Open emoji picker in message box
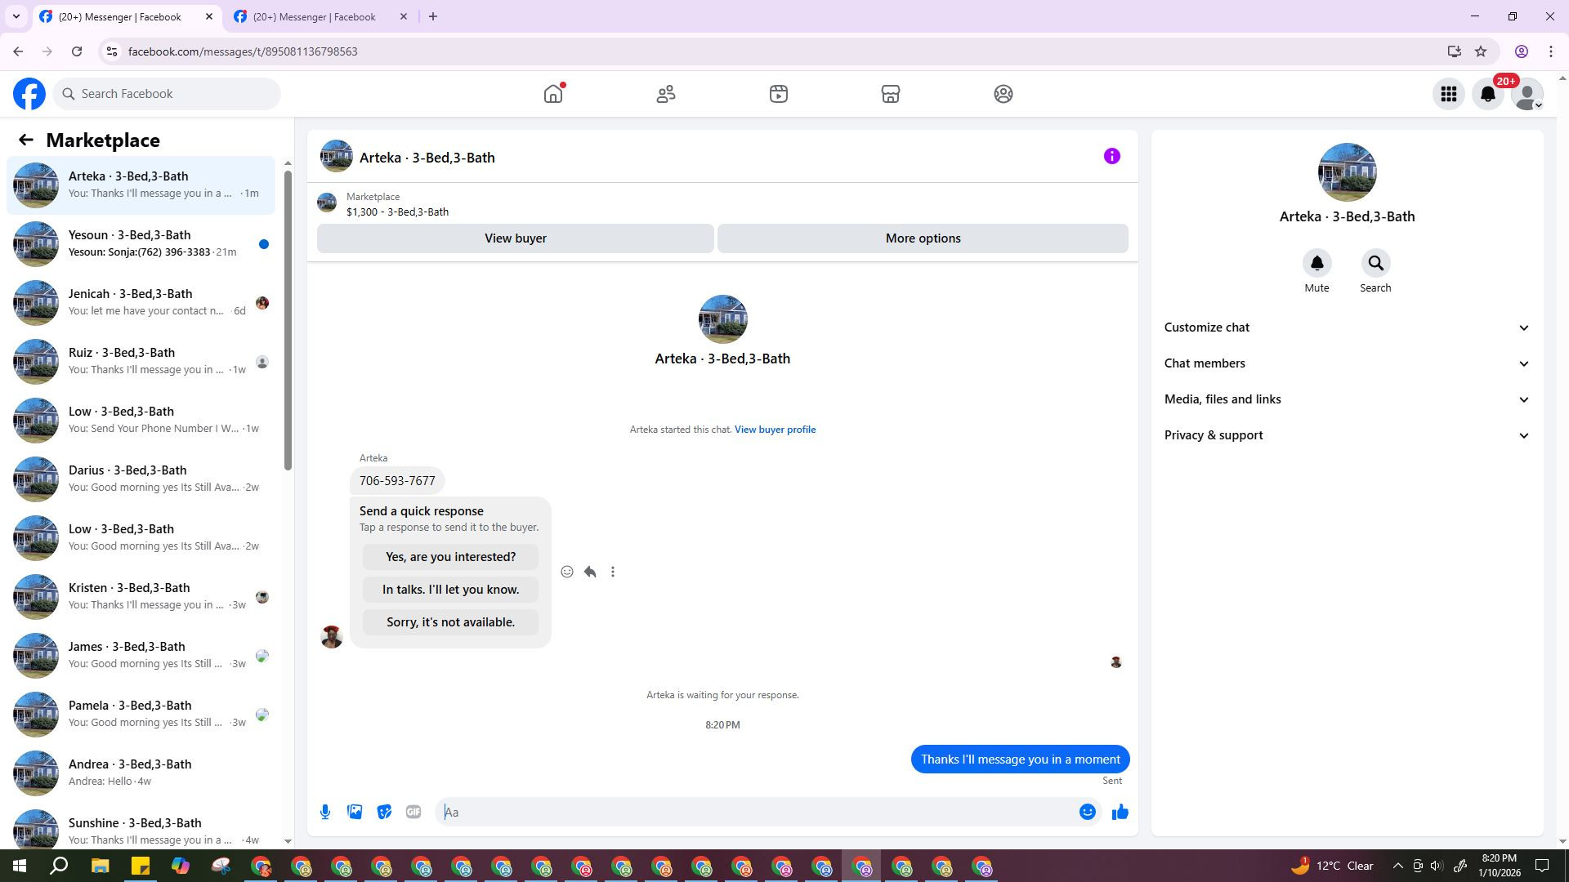Image resolution: width=1569 pixels, height=882 pixels. [x=1087, y=812]
